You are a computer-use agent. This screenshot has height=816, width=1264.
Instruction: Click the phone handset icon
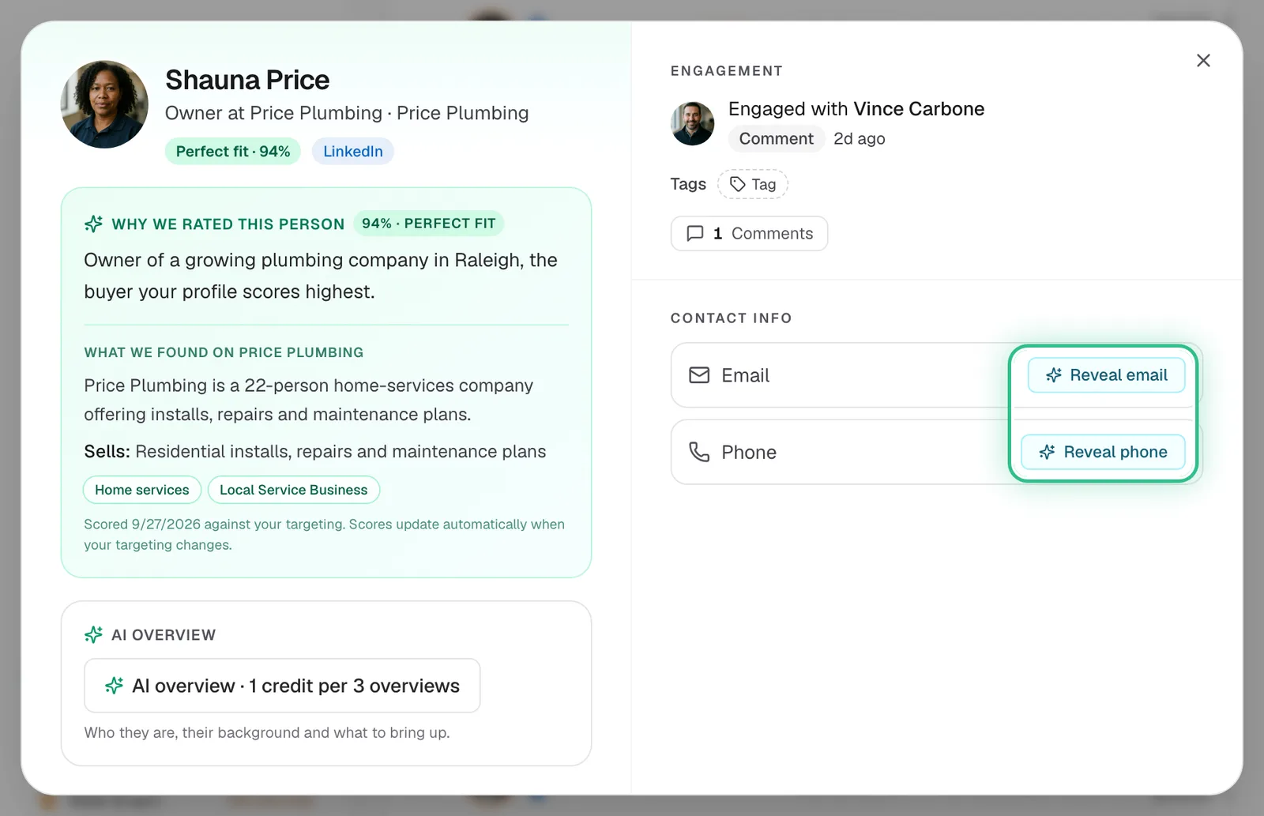[x=699, y=452]
